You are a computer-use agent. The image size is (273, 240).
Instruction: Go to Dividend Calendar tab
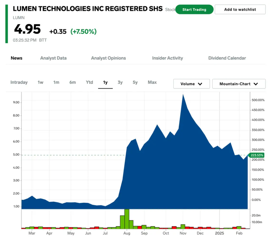tap(227, 58)
